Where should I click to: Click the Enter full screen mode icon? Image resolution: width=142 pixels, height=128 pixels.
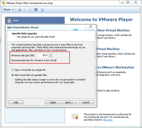pyautogui.click(x=36, y=10)
